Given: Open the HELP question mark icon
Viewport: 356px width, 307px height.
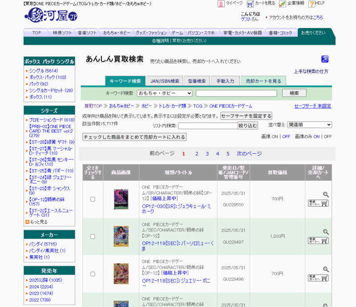Looking at the screenshot, I should [311, 4].
